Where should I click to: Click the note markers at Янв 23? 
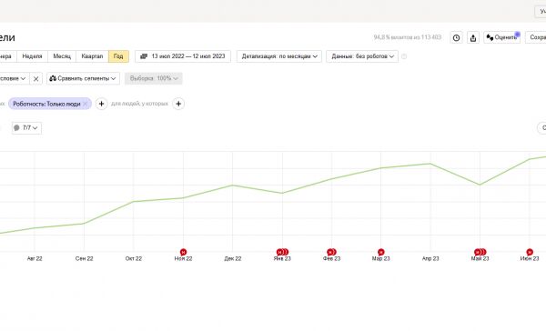click(282, 252)
